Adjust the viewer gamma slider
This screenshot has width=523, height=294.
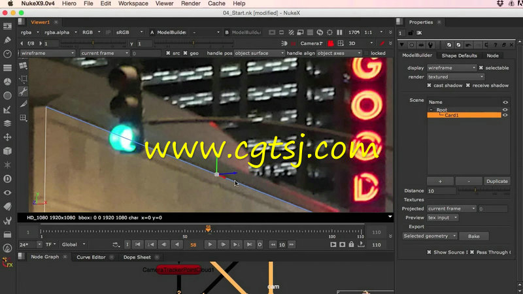193,43
